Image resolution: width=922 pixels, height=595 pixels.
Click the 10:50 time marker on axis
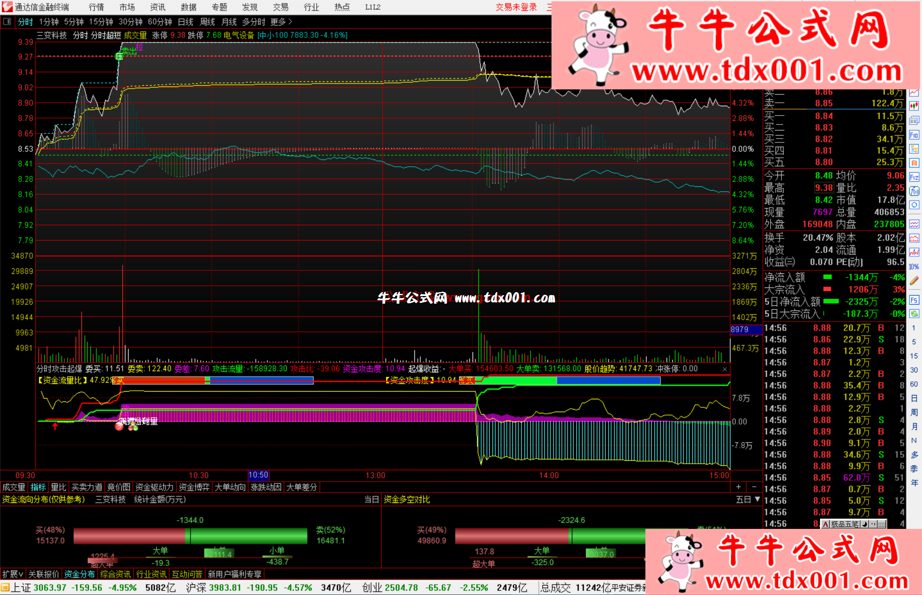[x=258, y=475]
